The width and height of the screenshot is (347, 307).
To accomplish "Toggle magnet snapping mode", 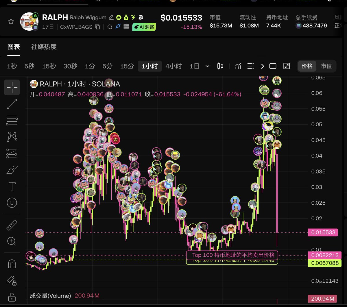I will pyautogui.click(x=12, y=264).
